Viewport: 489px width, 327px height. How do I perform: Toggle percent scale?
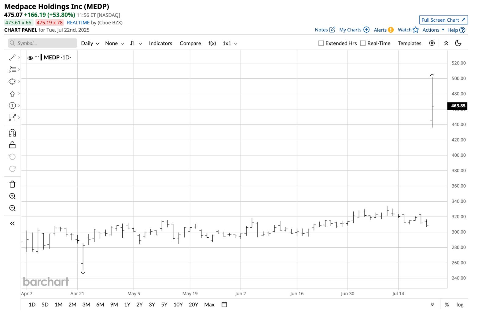coord(447,305)
